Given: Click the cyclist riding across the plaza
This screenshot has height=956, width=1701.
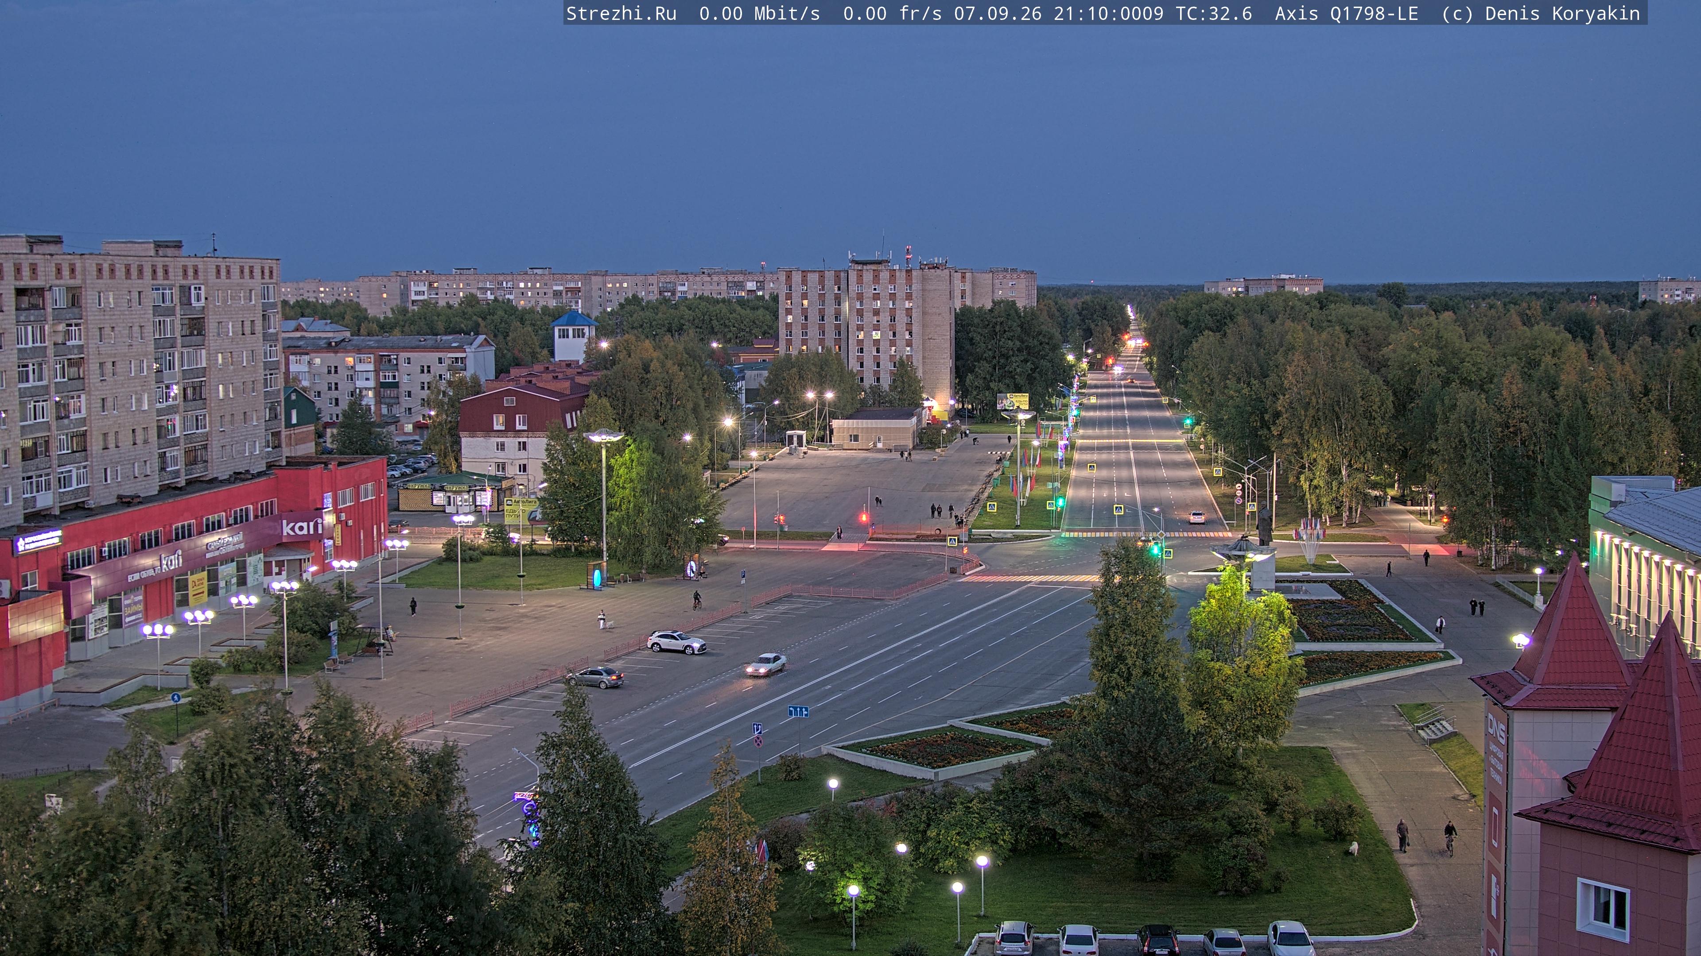Looking at the screenshot, I should [696, 600].
